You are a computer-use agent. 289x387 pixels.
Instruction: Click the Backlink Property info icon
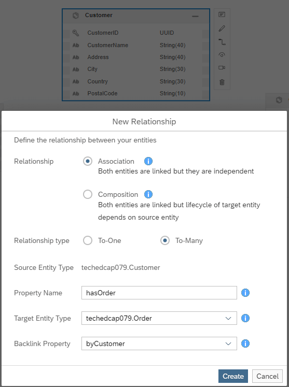[245, 343]
